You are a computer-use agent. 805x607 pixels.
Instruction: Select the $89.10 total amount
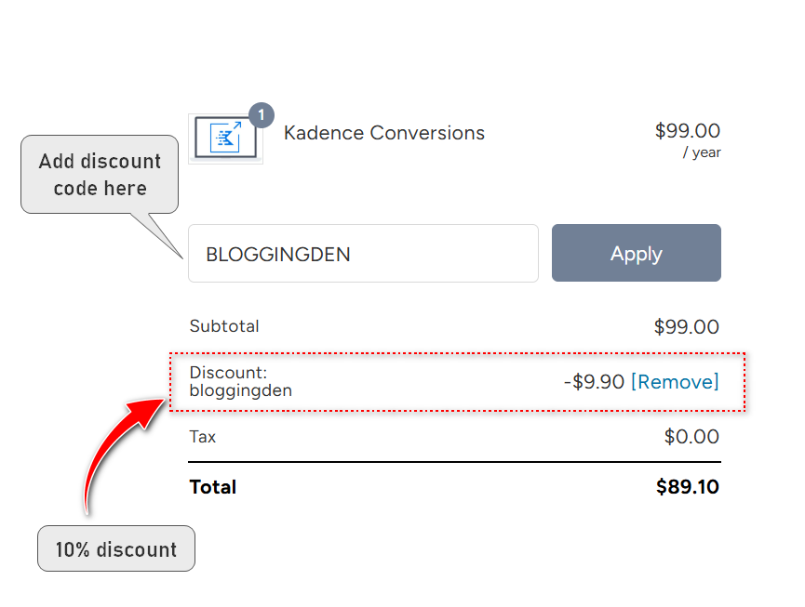click(x=686, y=486)
